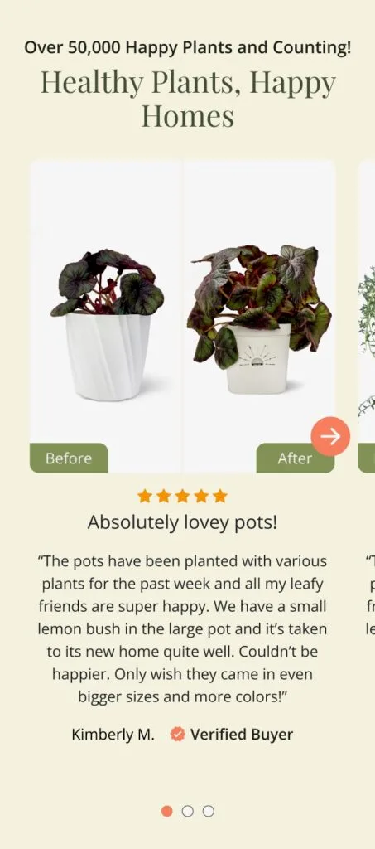Select the third carousel pagination dot
375x849 pixels.
click(x=208, y=811)
